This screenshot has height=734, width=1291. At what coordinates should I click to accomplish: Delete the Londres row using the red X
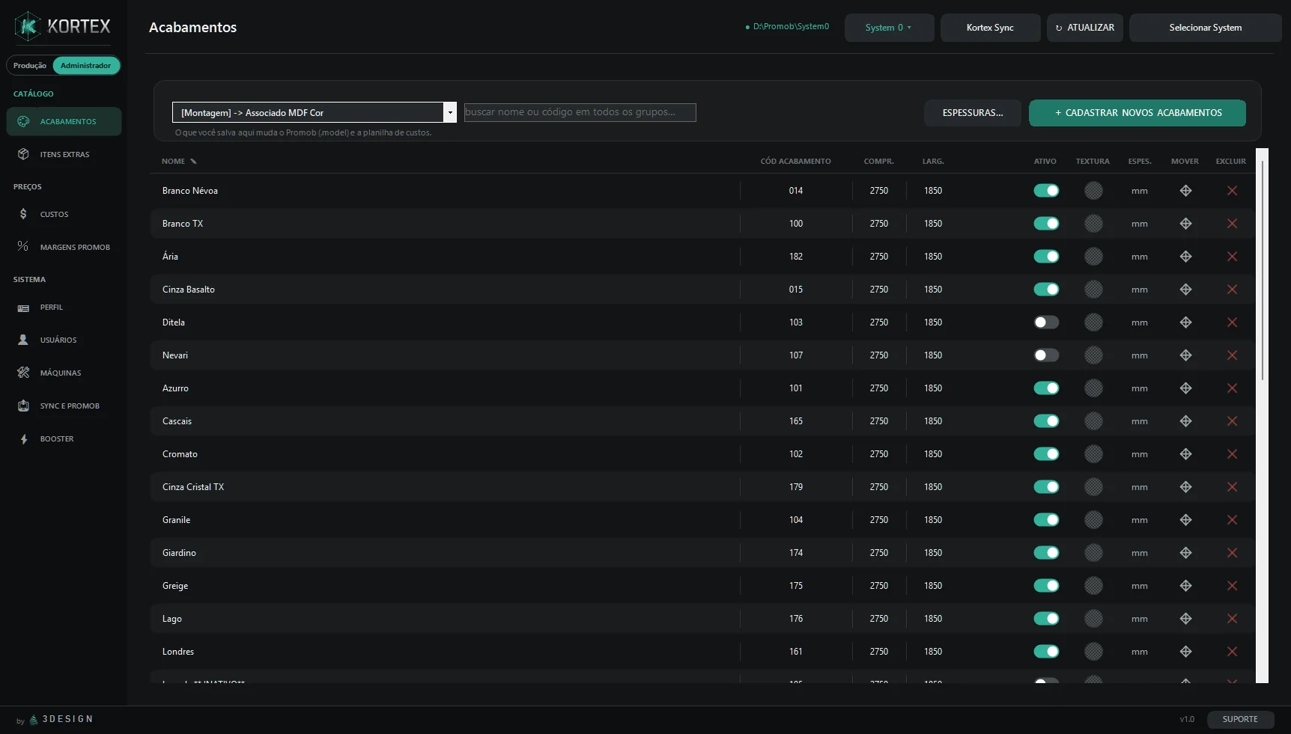[x=1232, y=652]
